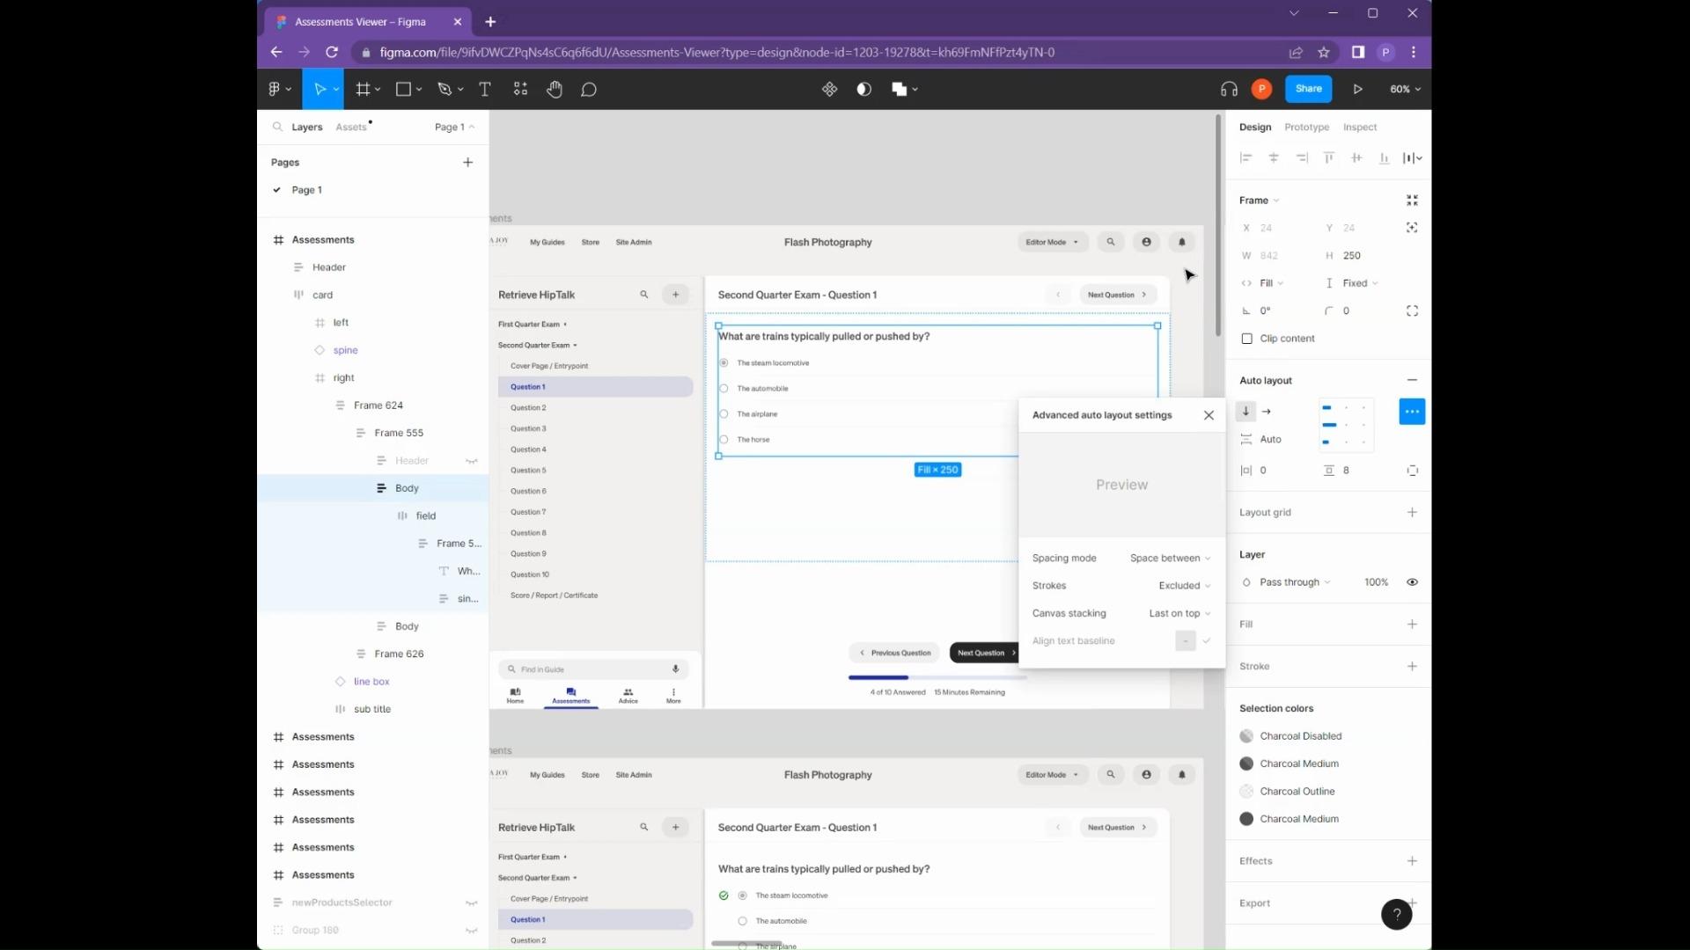Open the Fixed vertical resizing dropdown

[x=1360, y=283]
